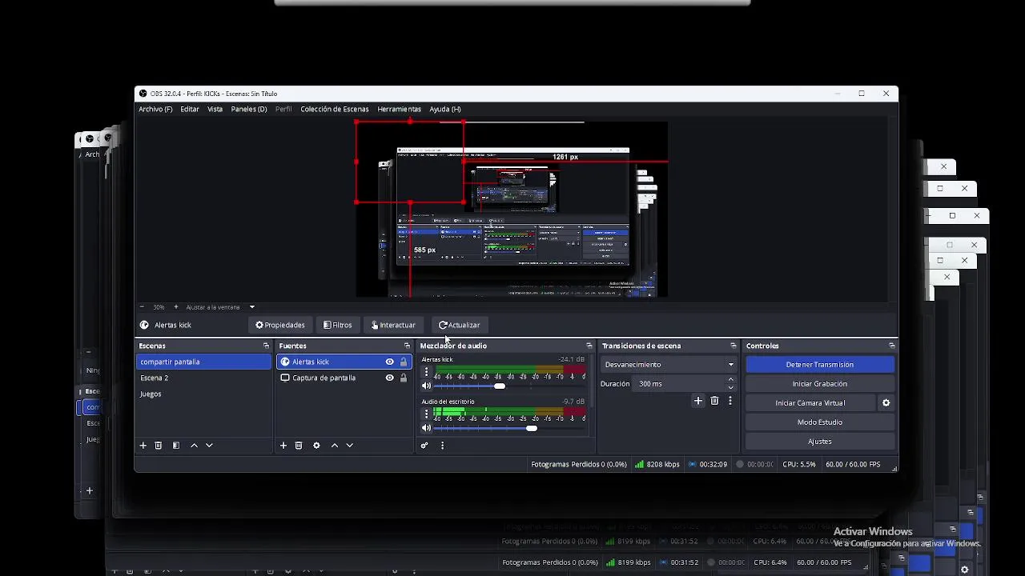Open the Ayuda menu

[x=445, y=109]
